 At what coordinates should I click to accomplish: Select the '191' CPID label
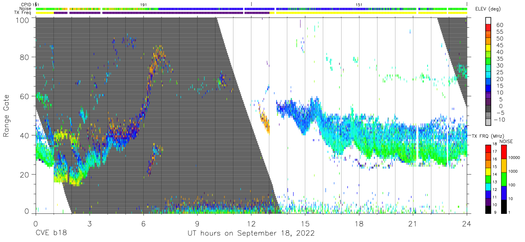pyautogui.click(x=144, y=4)
